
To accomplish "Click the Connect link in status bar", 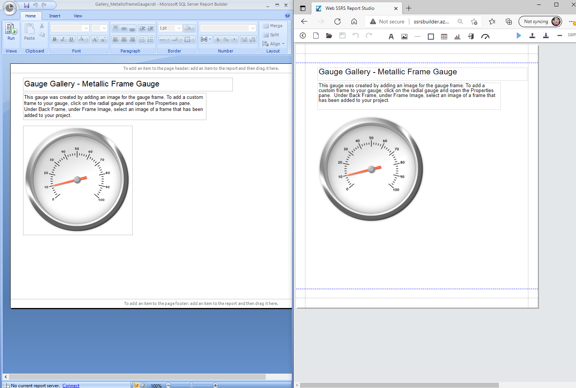I will 71,385.
